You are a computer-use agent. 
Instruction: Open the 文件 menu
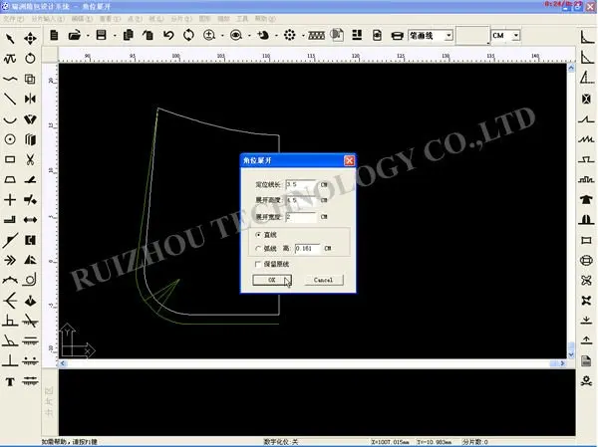(14, 19)
